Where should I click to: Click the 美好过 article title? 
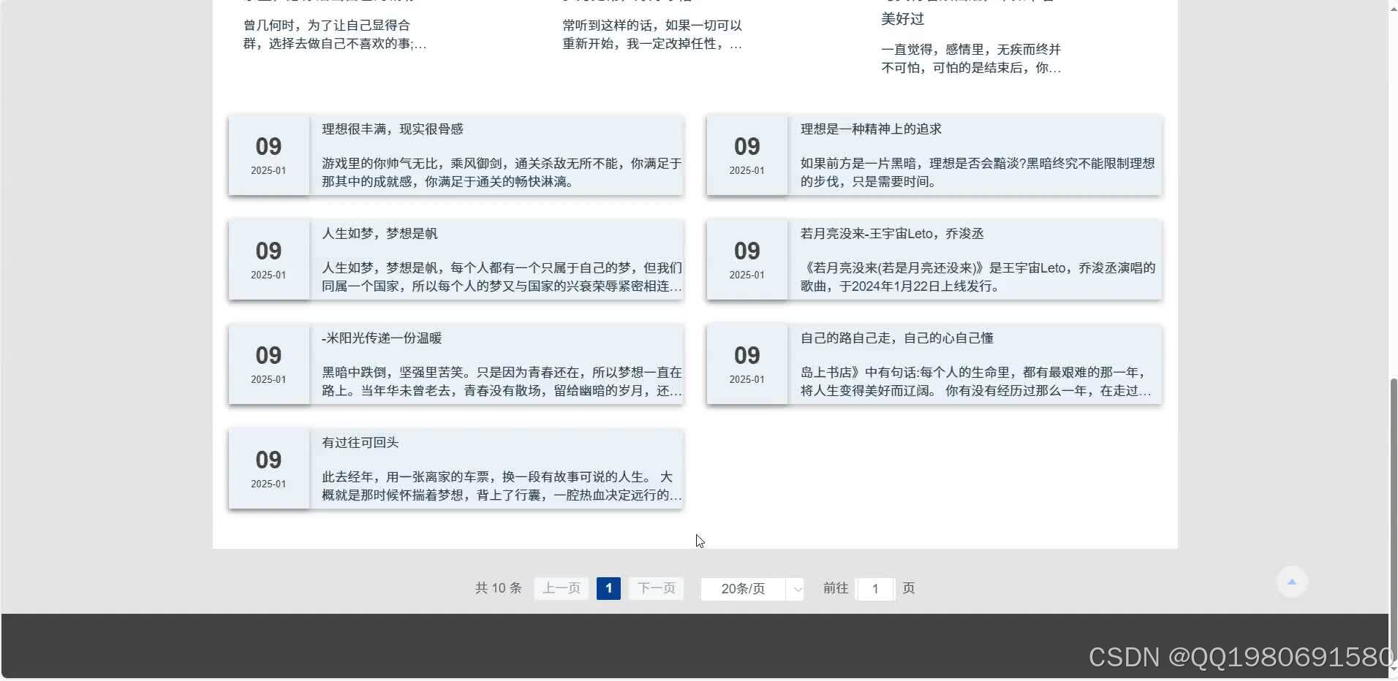coord(902,19)
